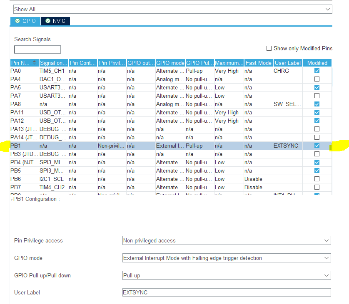Sort by the Pin Name column header
The image size is (349, 304).
pyautogui.click(x=25, y=63)
